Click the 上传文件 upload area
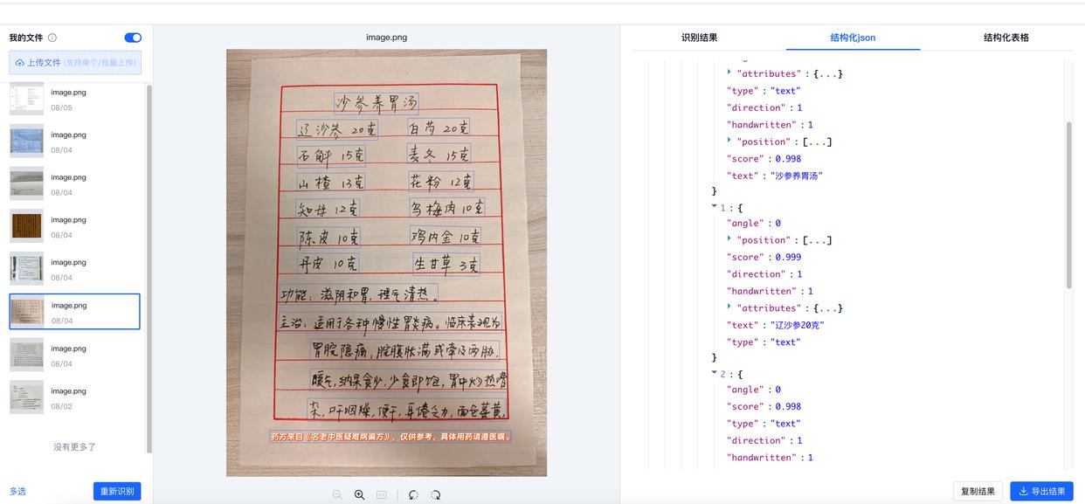This screenshot has height=504, width=1085. pyautogui.click(x=75, y=63)
